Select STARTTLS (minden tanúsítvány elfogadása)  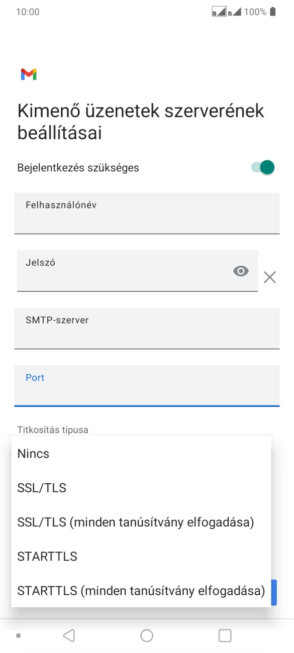(x=141, y=591)
